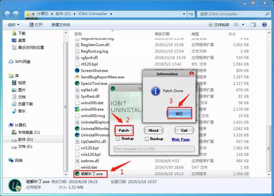Enable the Startup checkbox
The width and height of the screenshot is (274, 196).
click(118, 139)
